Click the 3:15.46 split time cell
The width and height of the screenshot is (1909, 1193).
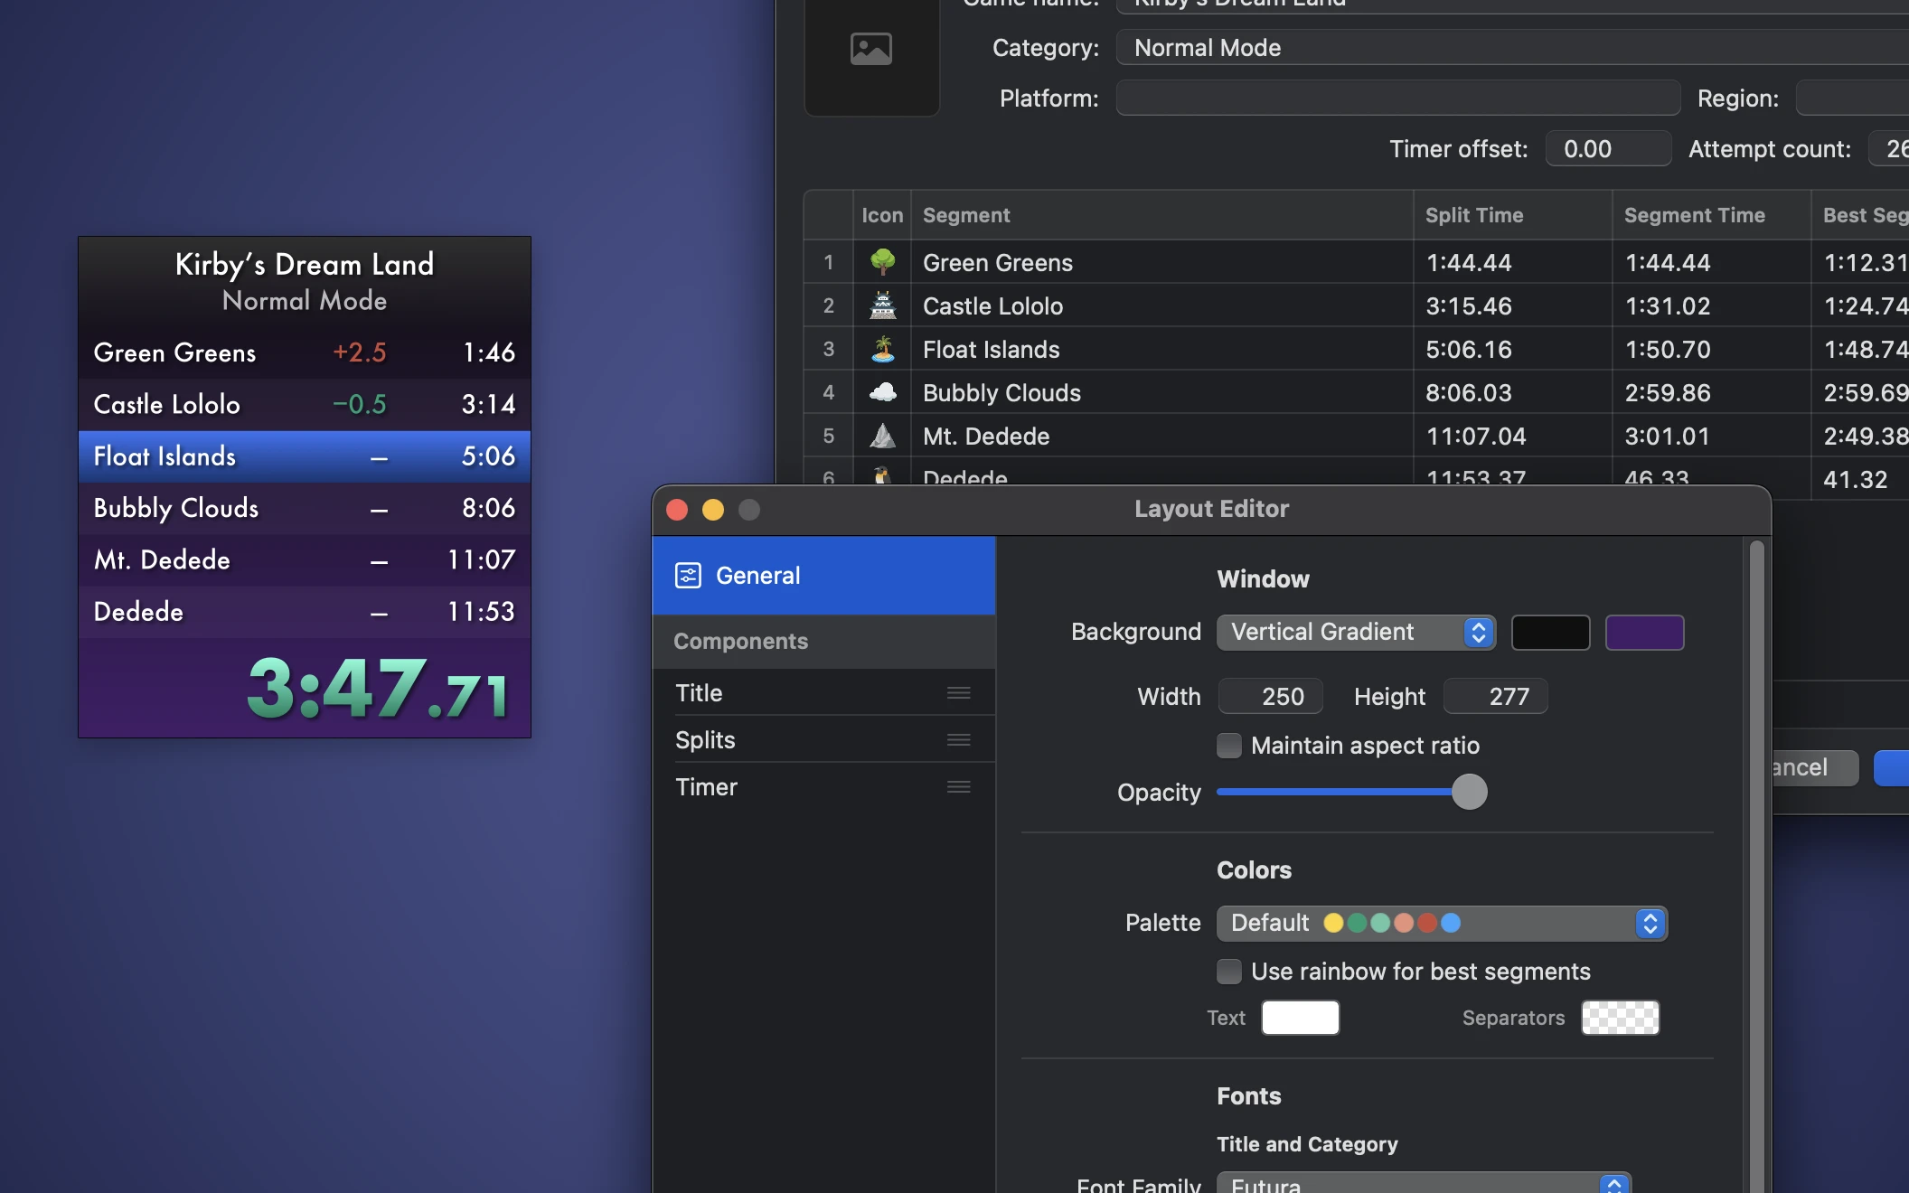click(x=1513, y=306)
